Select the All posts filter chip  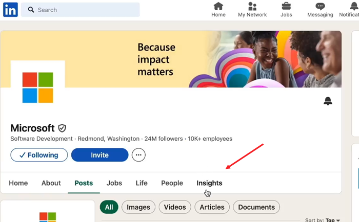(109, 207)
